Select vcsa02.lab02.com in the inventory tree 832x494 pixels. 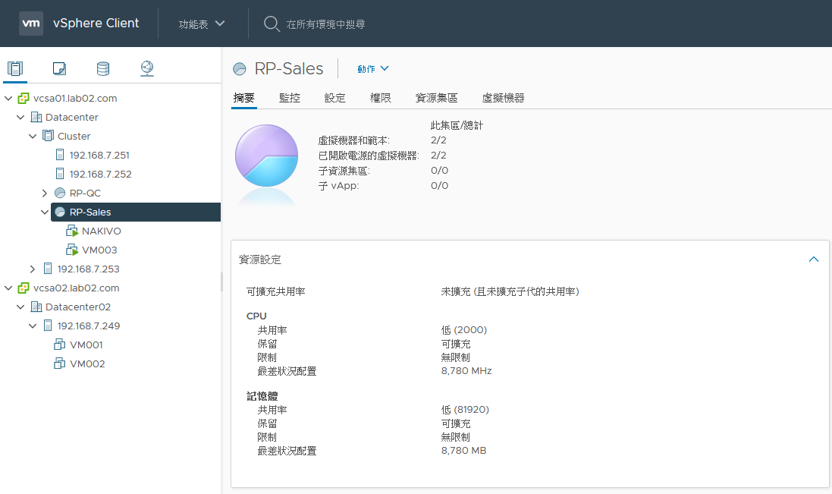76,288
